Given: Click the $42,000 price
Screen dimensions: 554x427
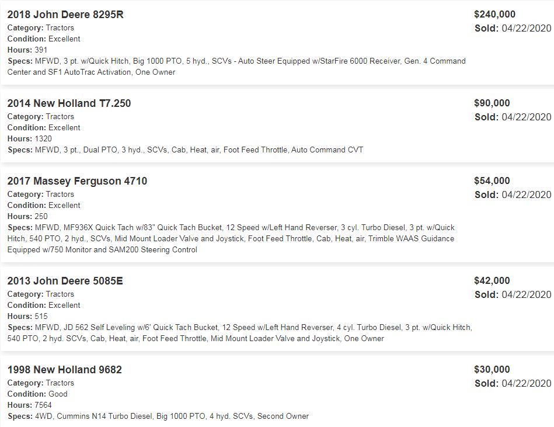Looking at the screenshot, I should pos(492,281).
